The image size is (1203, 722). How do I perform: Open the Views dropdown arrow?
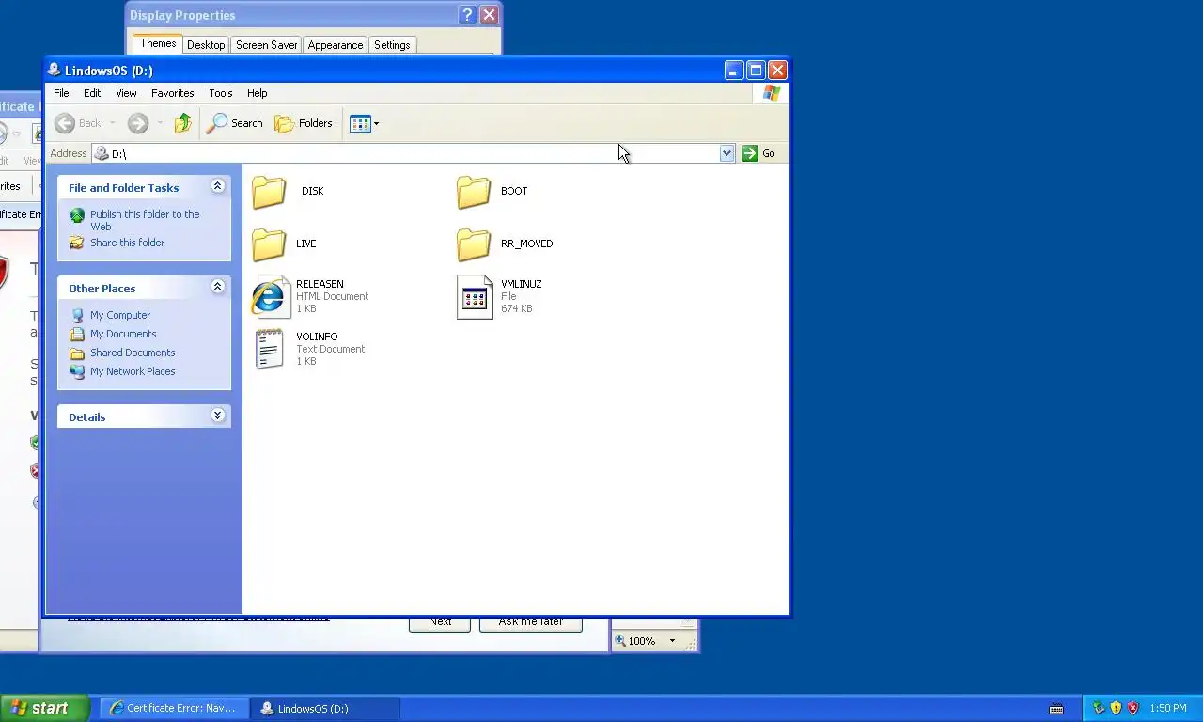pyautogui.click(x=376, y=123)
